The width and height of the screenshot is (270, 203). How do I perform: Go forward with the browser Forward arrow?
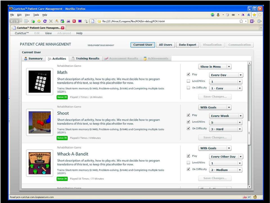point(17,21)
